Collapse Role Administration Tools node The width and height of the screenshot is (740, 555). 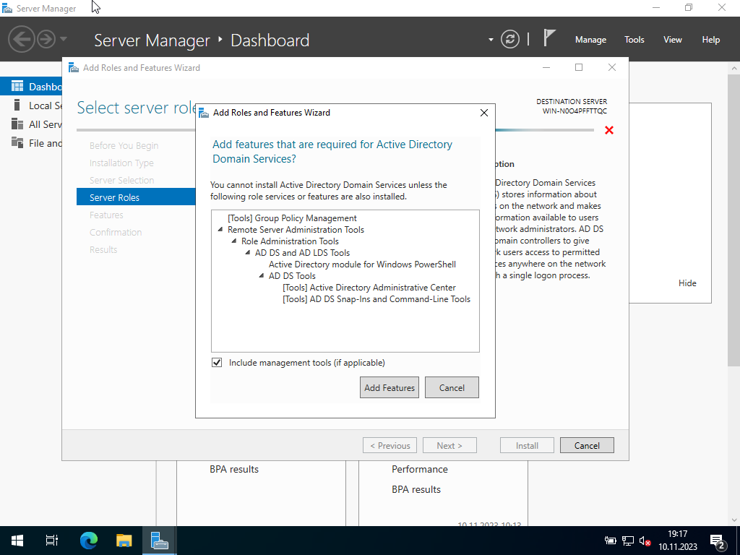(x=234, y=241)
